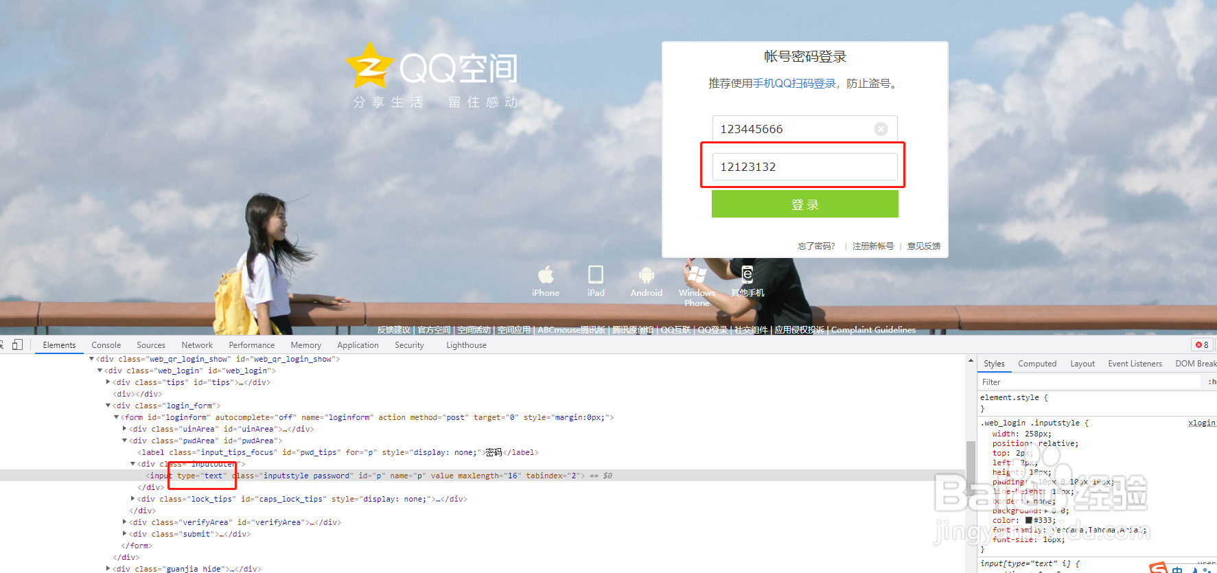Clear the account number field with X icon

(881, 129)
